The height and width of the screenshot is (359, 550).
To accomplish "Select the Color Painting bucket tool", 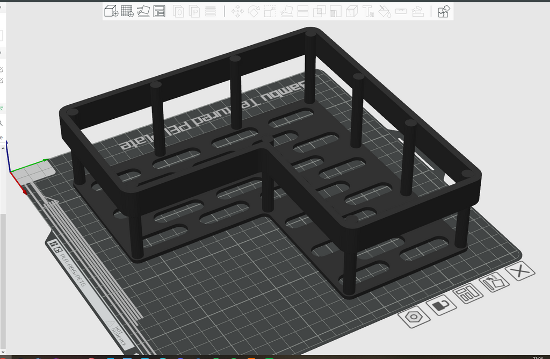I will [x=385, y=11].
